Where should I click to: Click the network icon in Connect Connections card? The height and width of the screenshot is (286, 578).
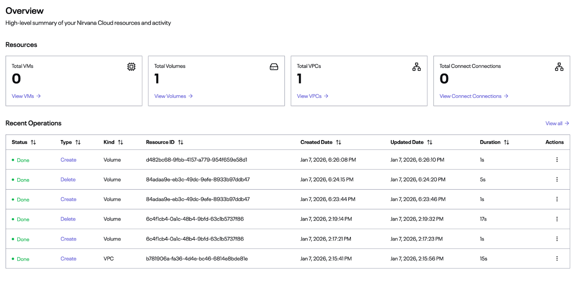tap(559, 67)
